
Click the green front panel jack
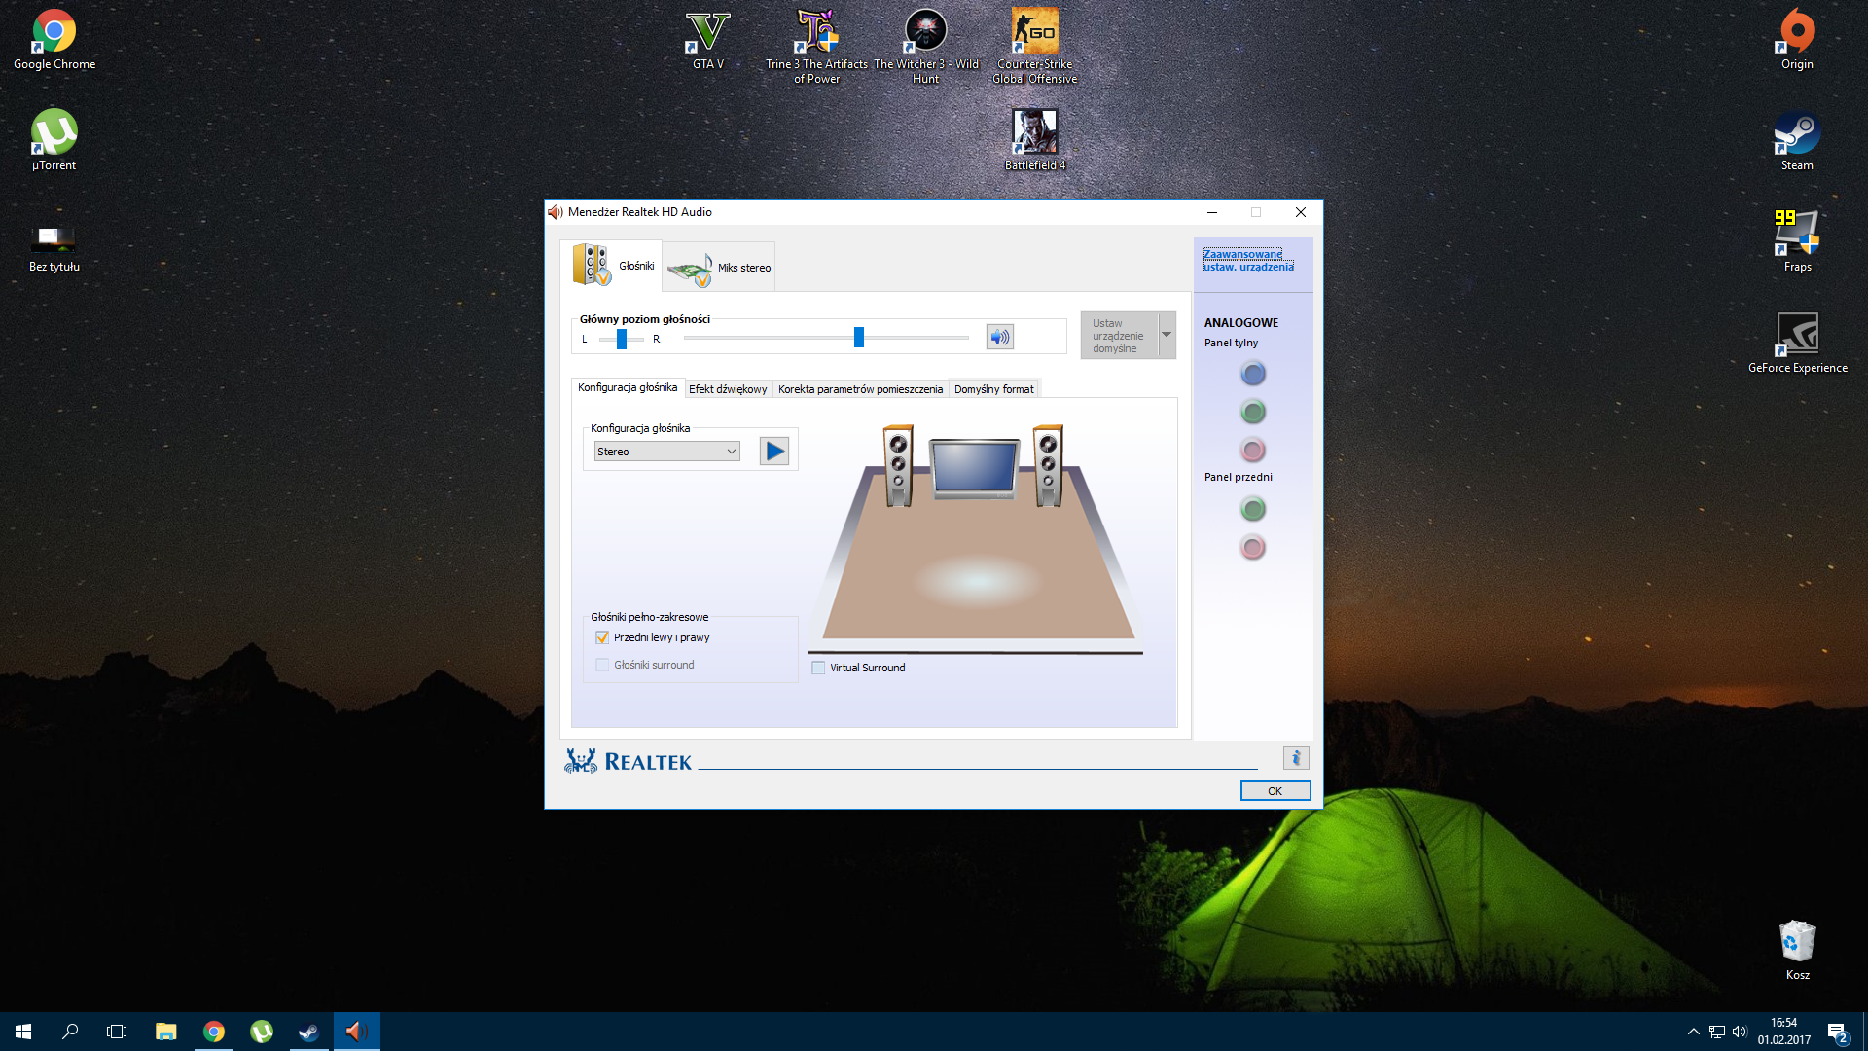[x=1253, y=509]
